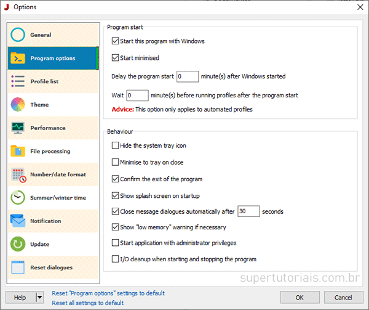
Task: Enable Hide the system tray icon
Action: pyautogui.click(x=116, y=145)
